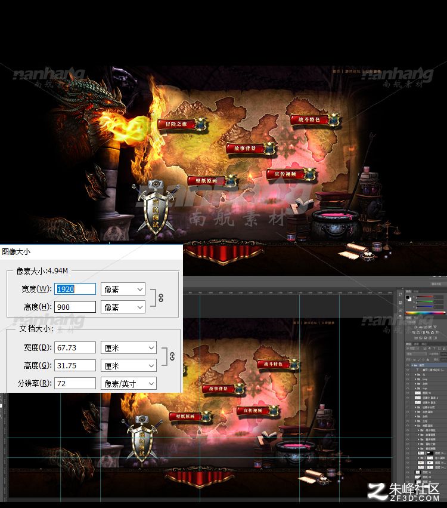Switch to the 调整 Adjustments tab
Image resolution: width=447 pixels, height=508 pixels.
(x=408, y=318)
